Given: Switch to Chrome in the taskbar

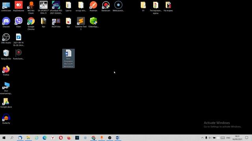Looking at the screenshot, I should (94, 138).
